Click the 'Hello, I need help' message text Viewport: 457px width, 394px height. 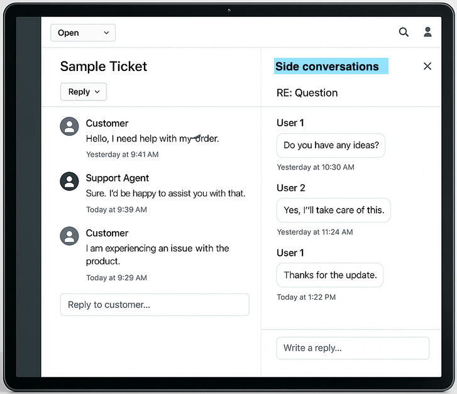coord(152,138)
